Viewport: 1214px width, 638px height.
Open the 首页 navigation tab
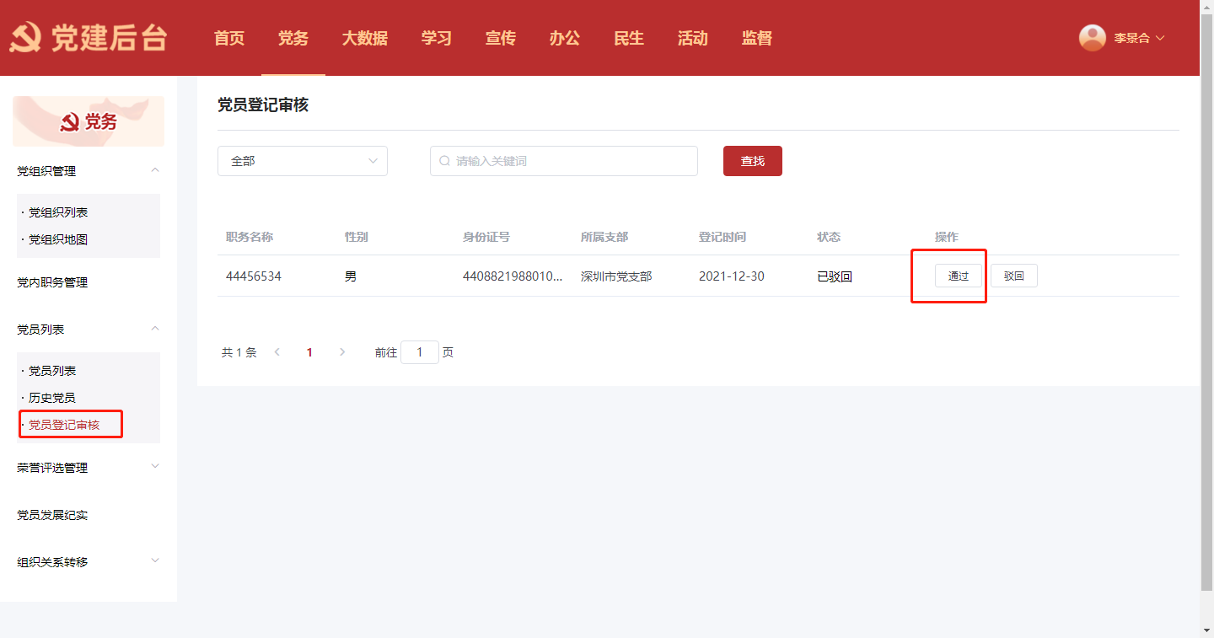coord(228,38)
